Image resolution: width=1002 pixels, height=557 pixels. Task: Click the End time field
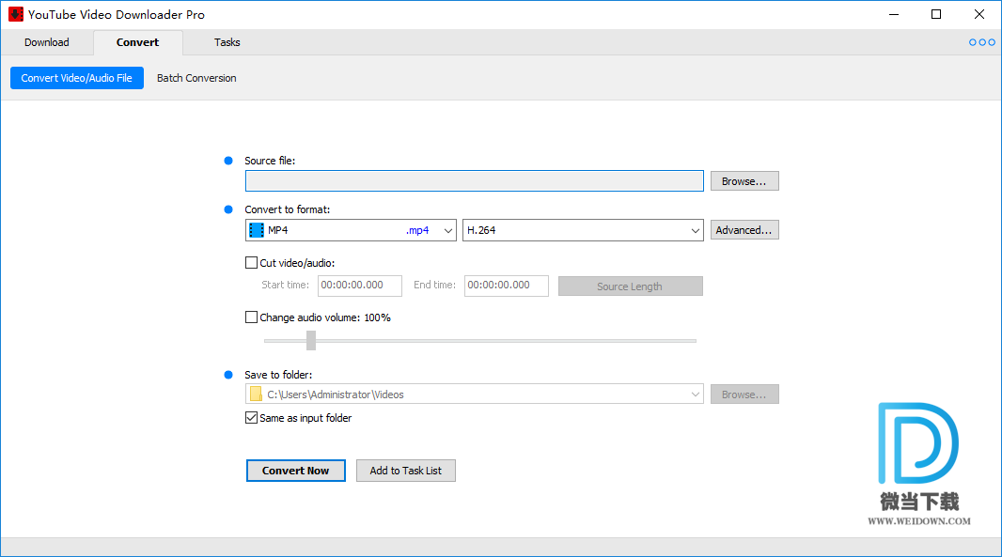coord(506,286)
